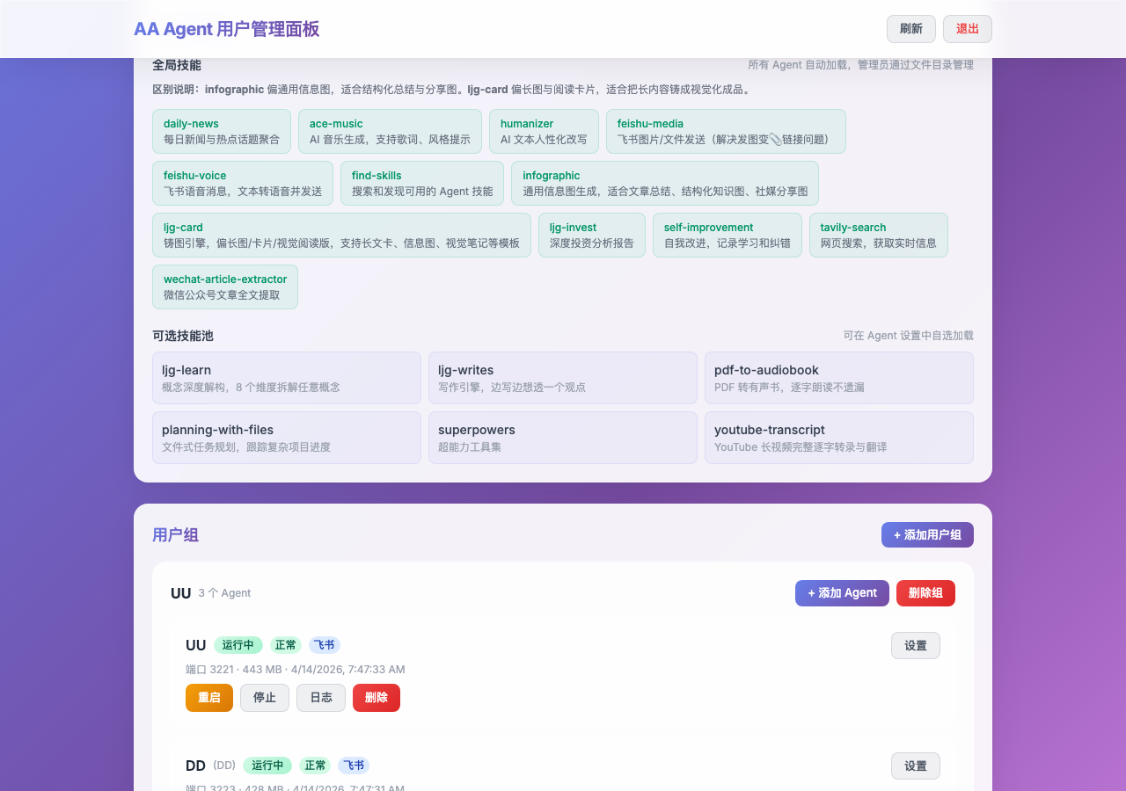Select the infographic skill card
Screen dimensions: 1126x791
pos(664,183)
